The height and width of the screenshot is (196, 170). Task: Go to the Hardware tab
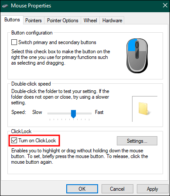tap(112, 21)
